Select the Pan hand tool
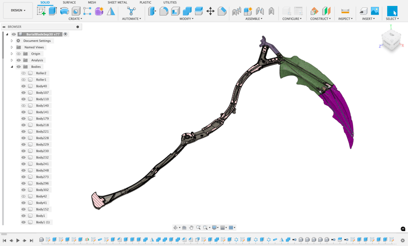Screen dimensions: 408x246 click(191, 228)
